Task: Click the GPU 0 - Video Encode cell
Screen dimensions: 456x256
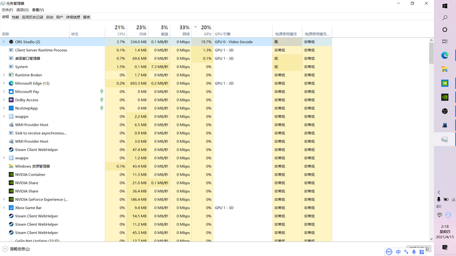Action: coord(243,42)
